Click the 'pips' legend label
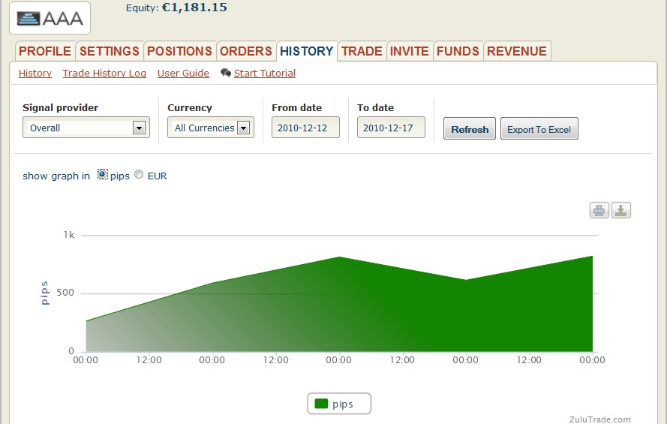 (343, 404)
